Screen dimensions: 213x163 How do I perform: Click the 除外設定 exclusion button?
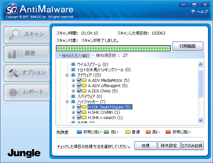tap(169, 146)
